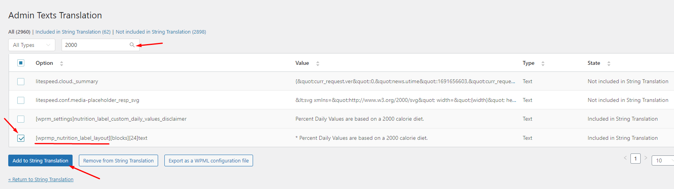Export as a WPML configuration file
This screenshot has width=674, height=189.
(x=209, y=160)
